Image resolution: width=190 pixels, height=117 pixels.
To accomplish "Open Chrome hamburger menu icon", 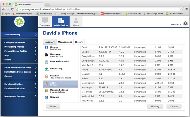I will [186, 9].
